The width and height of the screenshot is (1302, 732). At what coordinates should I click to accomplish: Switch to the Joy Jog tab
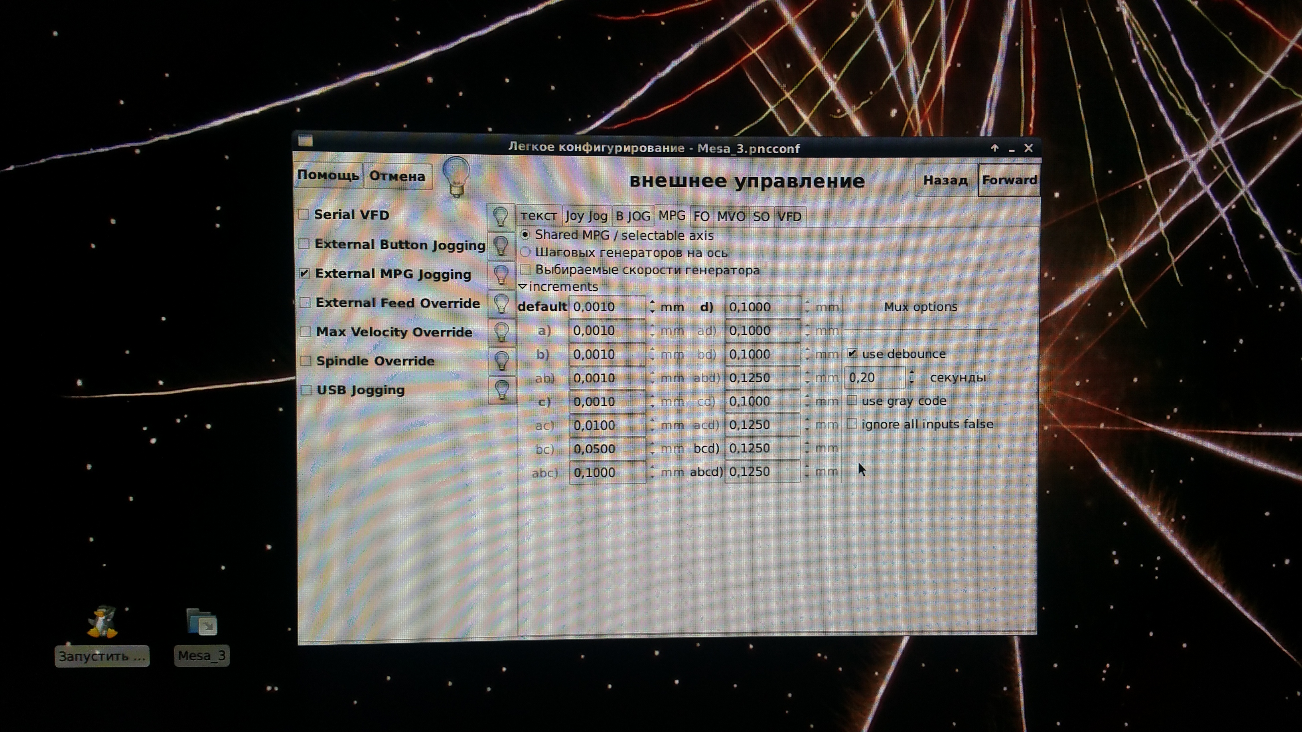[x=586, y=216]
